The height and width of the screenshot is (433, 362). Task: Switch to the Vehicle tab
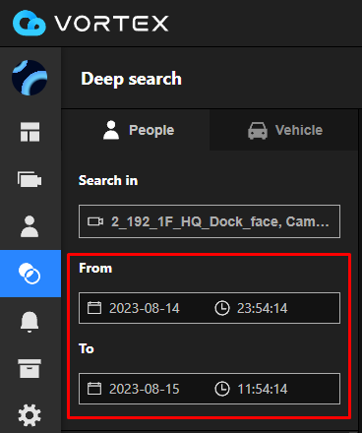coord(284,130)
